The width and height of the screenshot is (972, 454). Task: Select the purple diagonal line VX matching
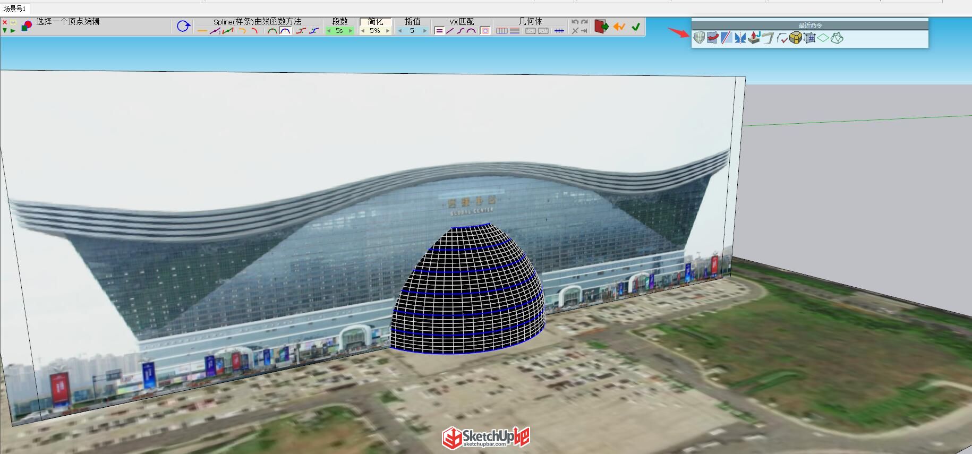point(450,31)
